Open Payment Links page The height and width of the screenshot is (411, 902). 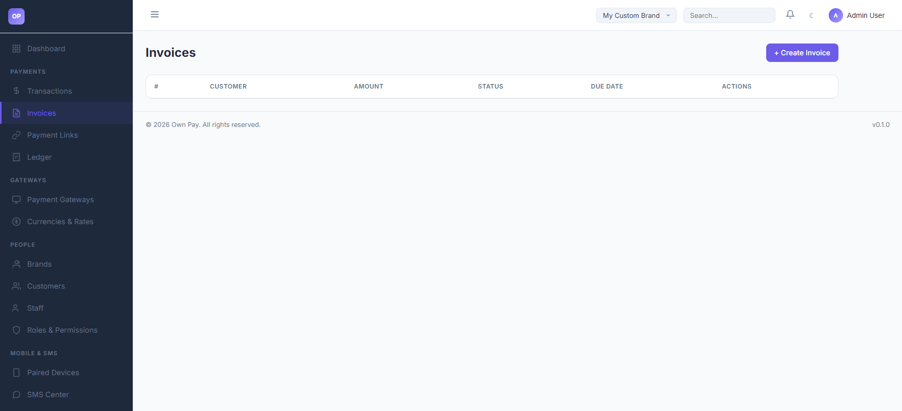coord(67,135)
